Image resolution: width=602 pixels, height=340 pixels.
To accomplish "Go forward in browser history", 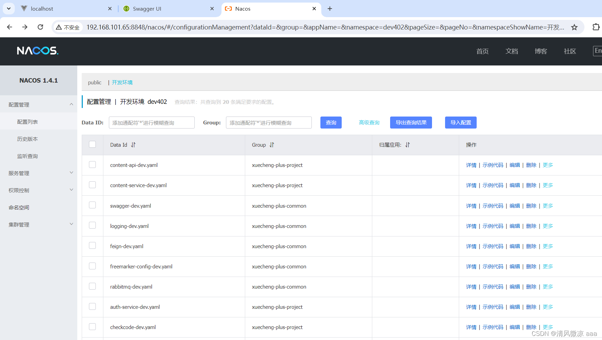I will (25, 27).
